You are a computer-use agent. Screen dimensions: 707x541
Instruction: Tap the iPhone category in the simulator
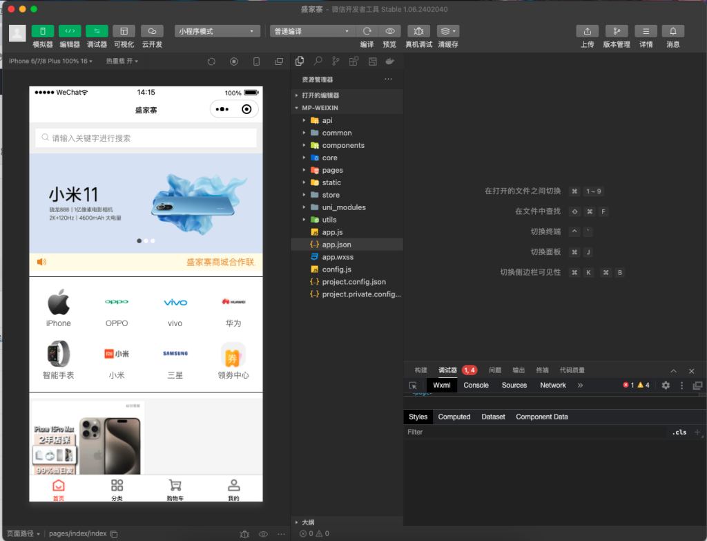pos(59,308)
